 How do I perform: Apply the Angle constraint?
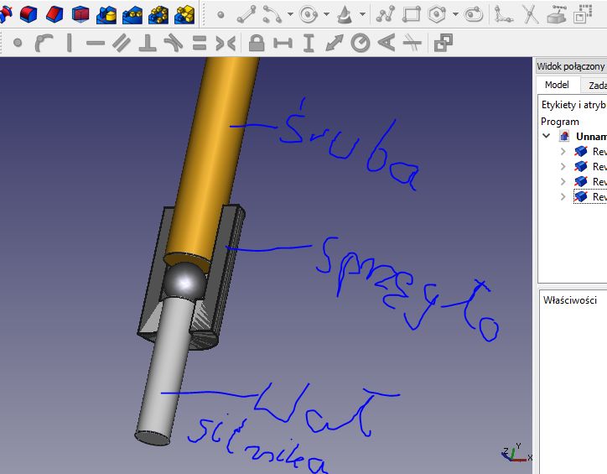coord(387,43)
